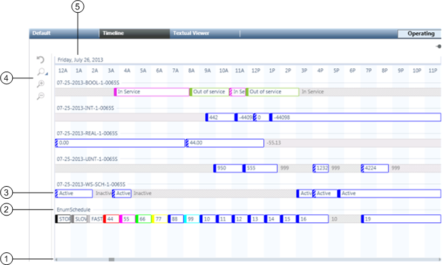Click the scrollbar left arrow
Image resolution: width=442 pixels, height=265 pixels.
click(x=56, y=260)
